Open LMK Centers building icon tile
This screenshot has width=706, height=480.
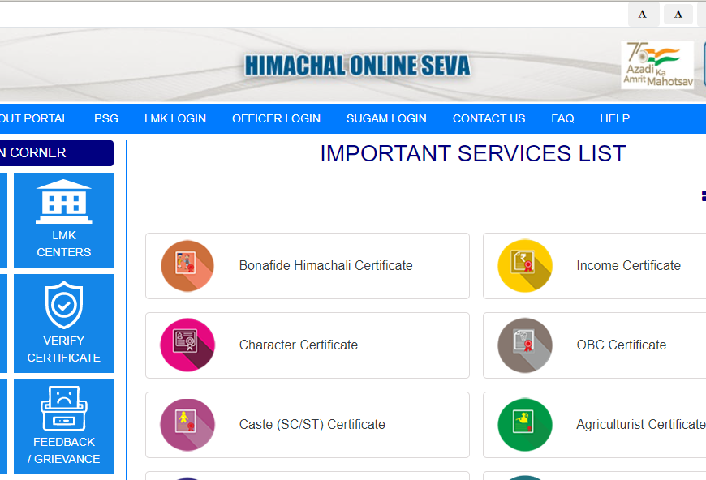click(64, 219)
